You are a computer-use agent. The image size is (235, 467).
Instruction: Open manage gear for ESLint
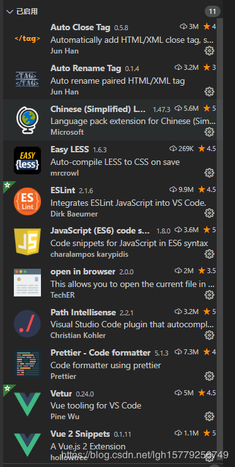209,213
